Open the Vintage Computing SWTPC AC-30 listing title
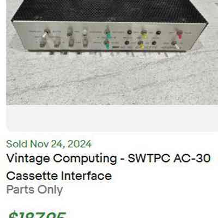The height and width of the screenshot is (218, 218). click(x=108, y=159)
